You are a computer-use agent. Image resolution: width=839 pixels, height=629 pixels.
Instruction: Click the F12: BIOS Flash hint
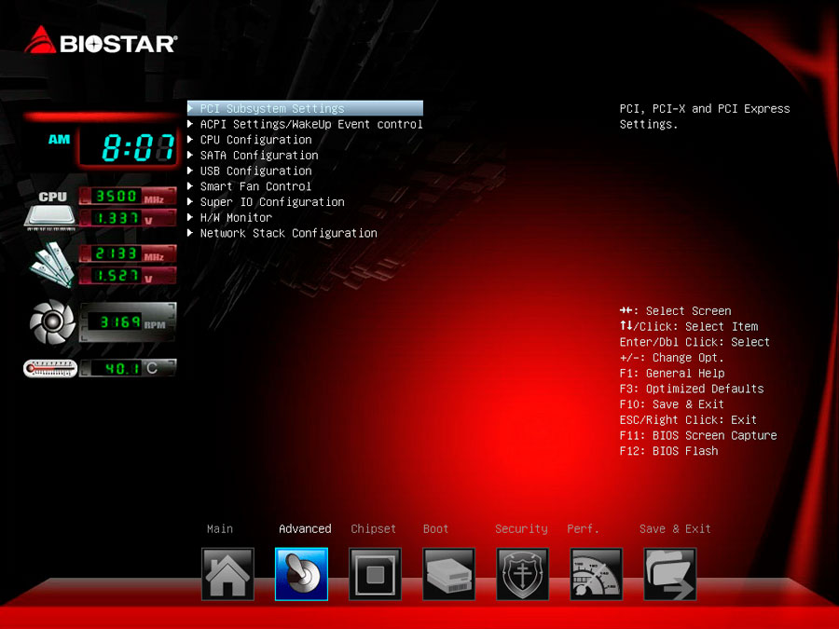pos(668,451)
